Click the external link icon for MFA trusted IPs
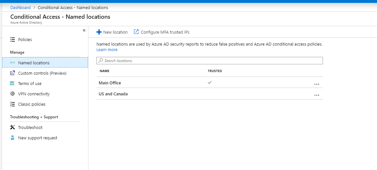 click(136, 32)
